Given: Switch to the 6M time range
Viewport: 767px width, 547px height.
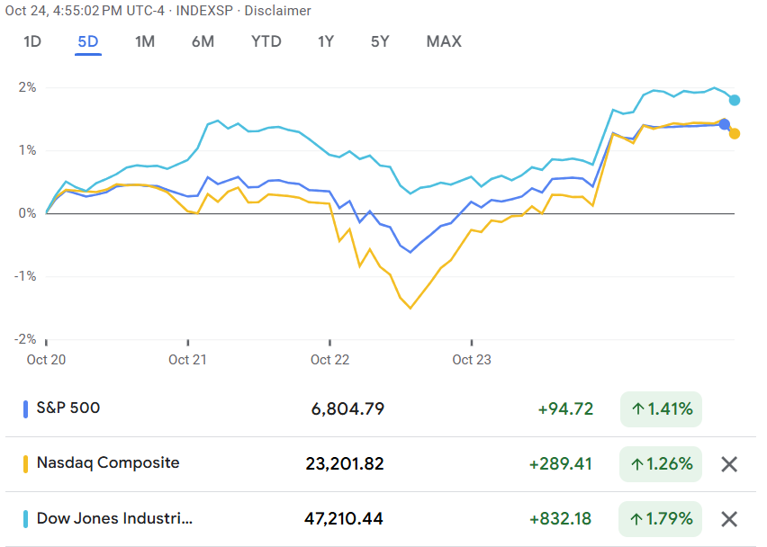Looking at the screenshot, I should (x=203, y=41).
